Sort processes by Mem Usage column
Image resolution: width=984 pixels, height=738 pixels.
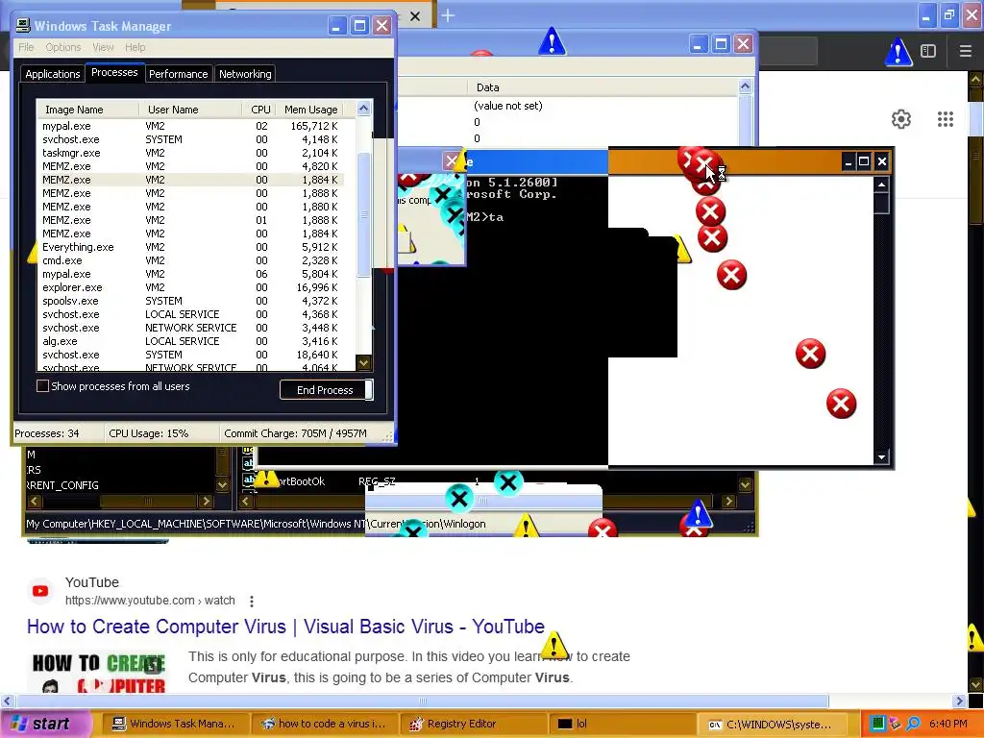tap(310, 110)
